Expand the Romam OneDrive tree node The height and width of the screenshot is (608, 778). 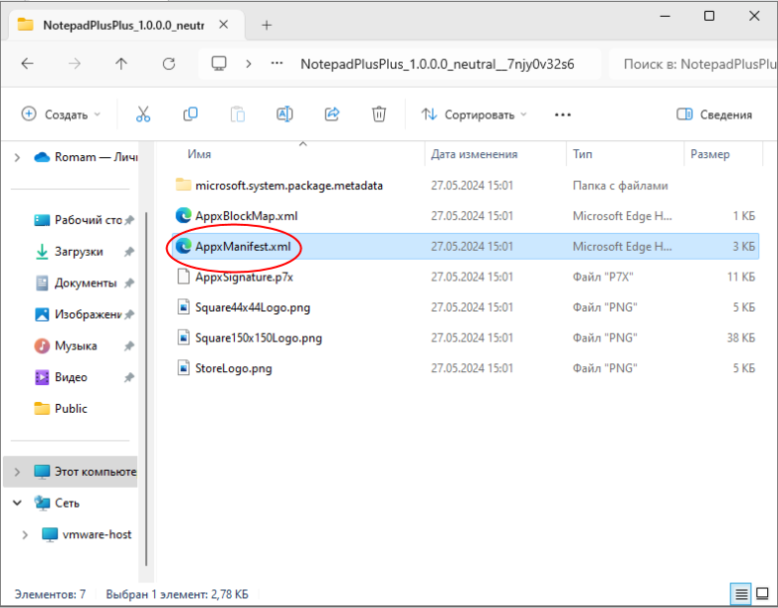click(17, 157)
